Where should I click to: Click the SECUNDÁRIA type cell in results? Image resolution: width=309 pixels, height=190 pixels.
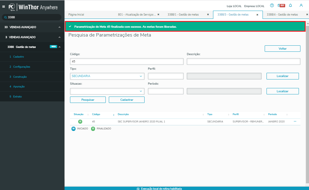coord(215,122)
